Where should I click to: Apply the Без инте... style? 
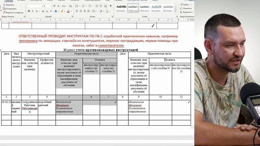pos(145,8)
